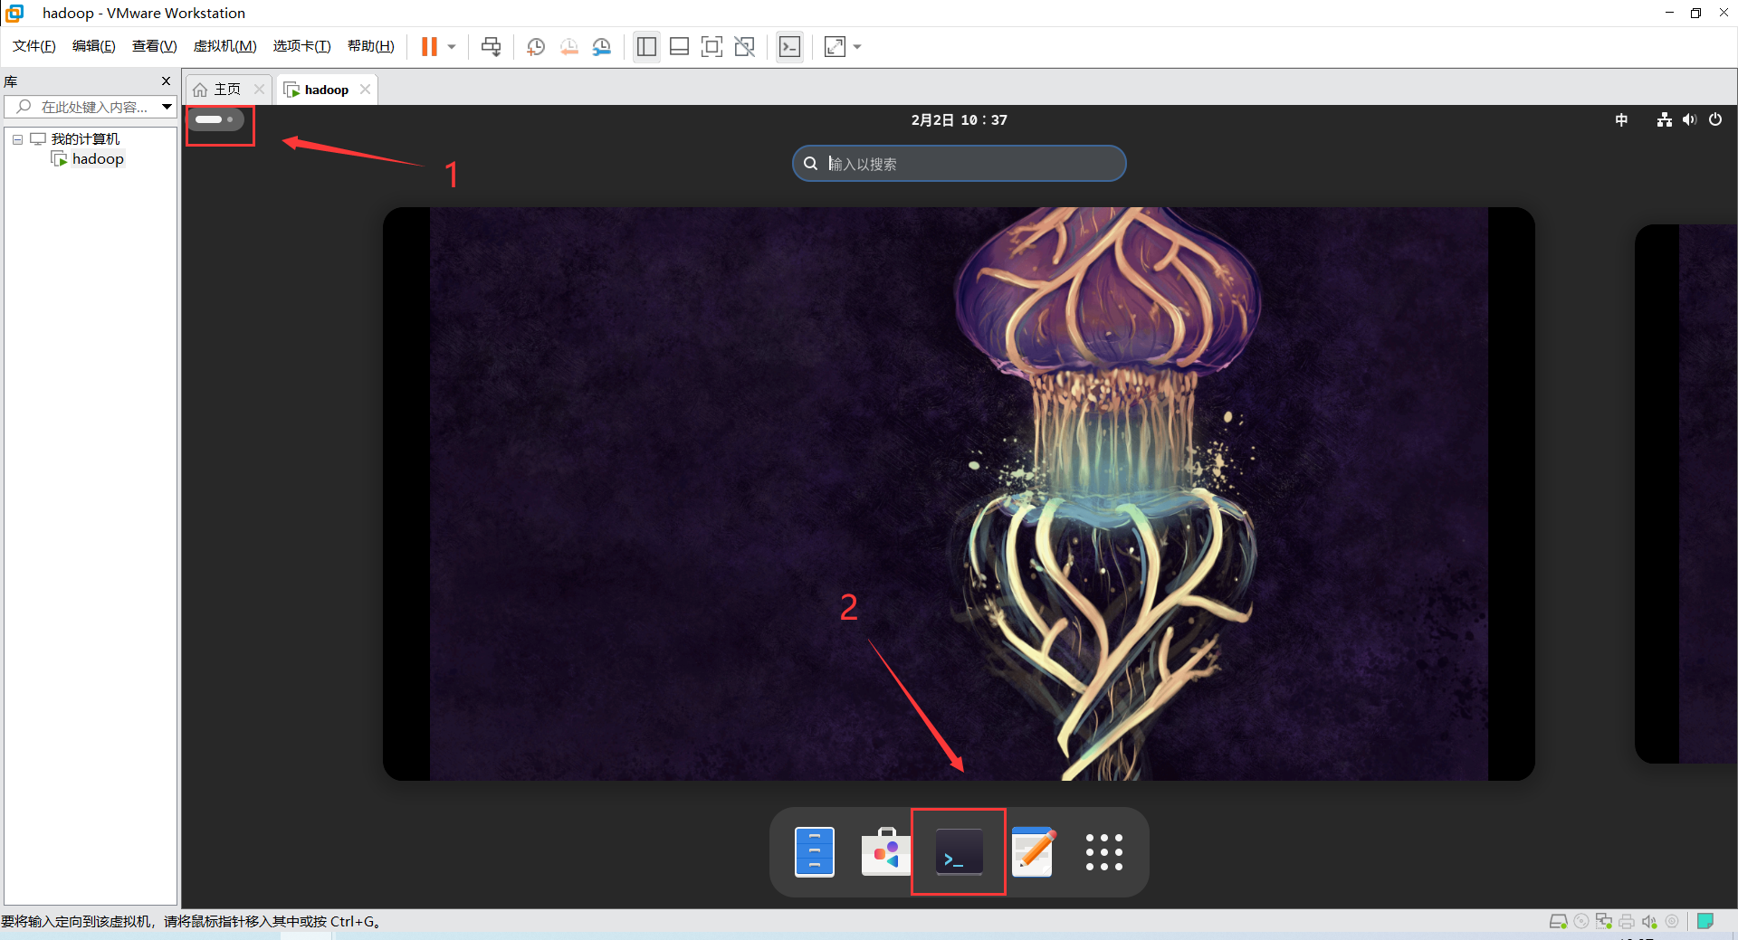
Task: Open the Files app from the dock
Action: point(814,851)
